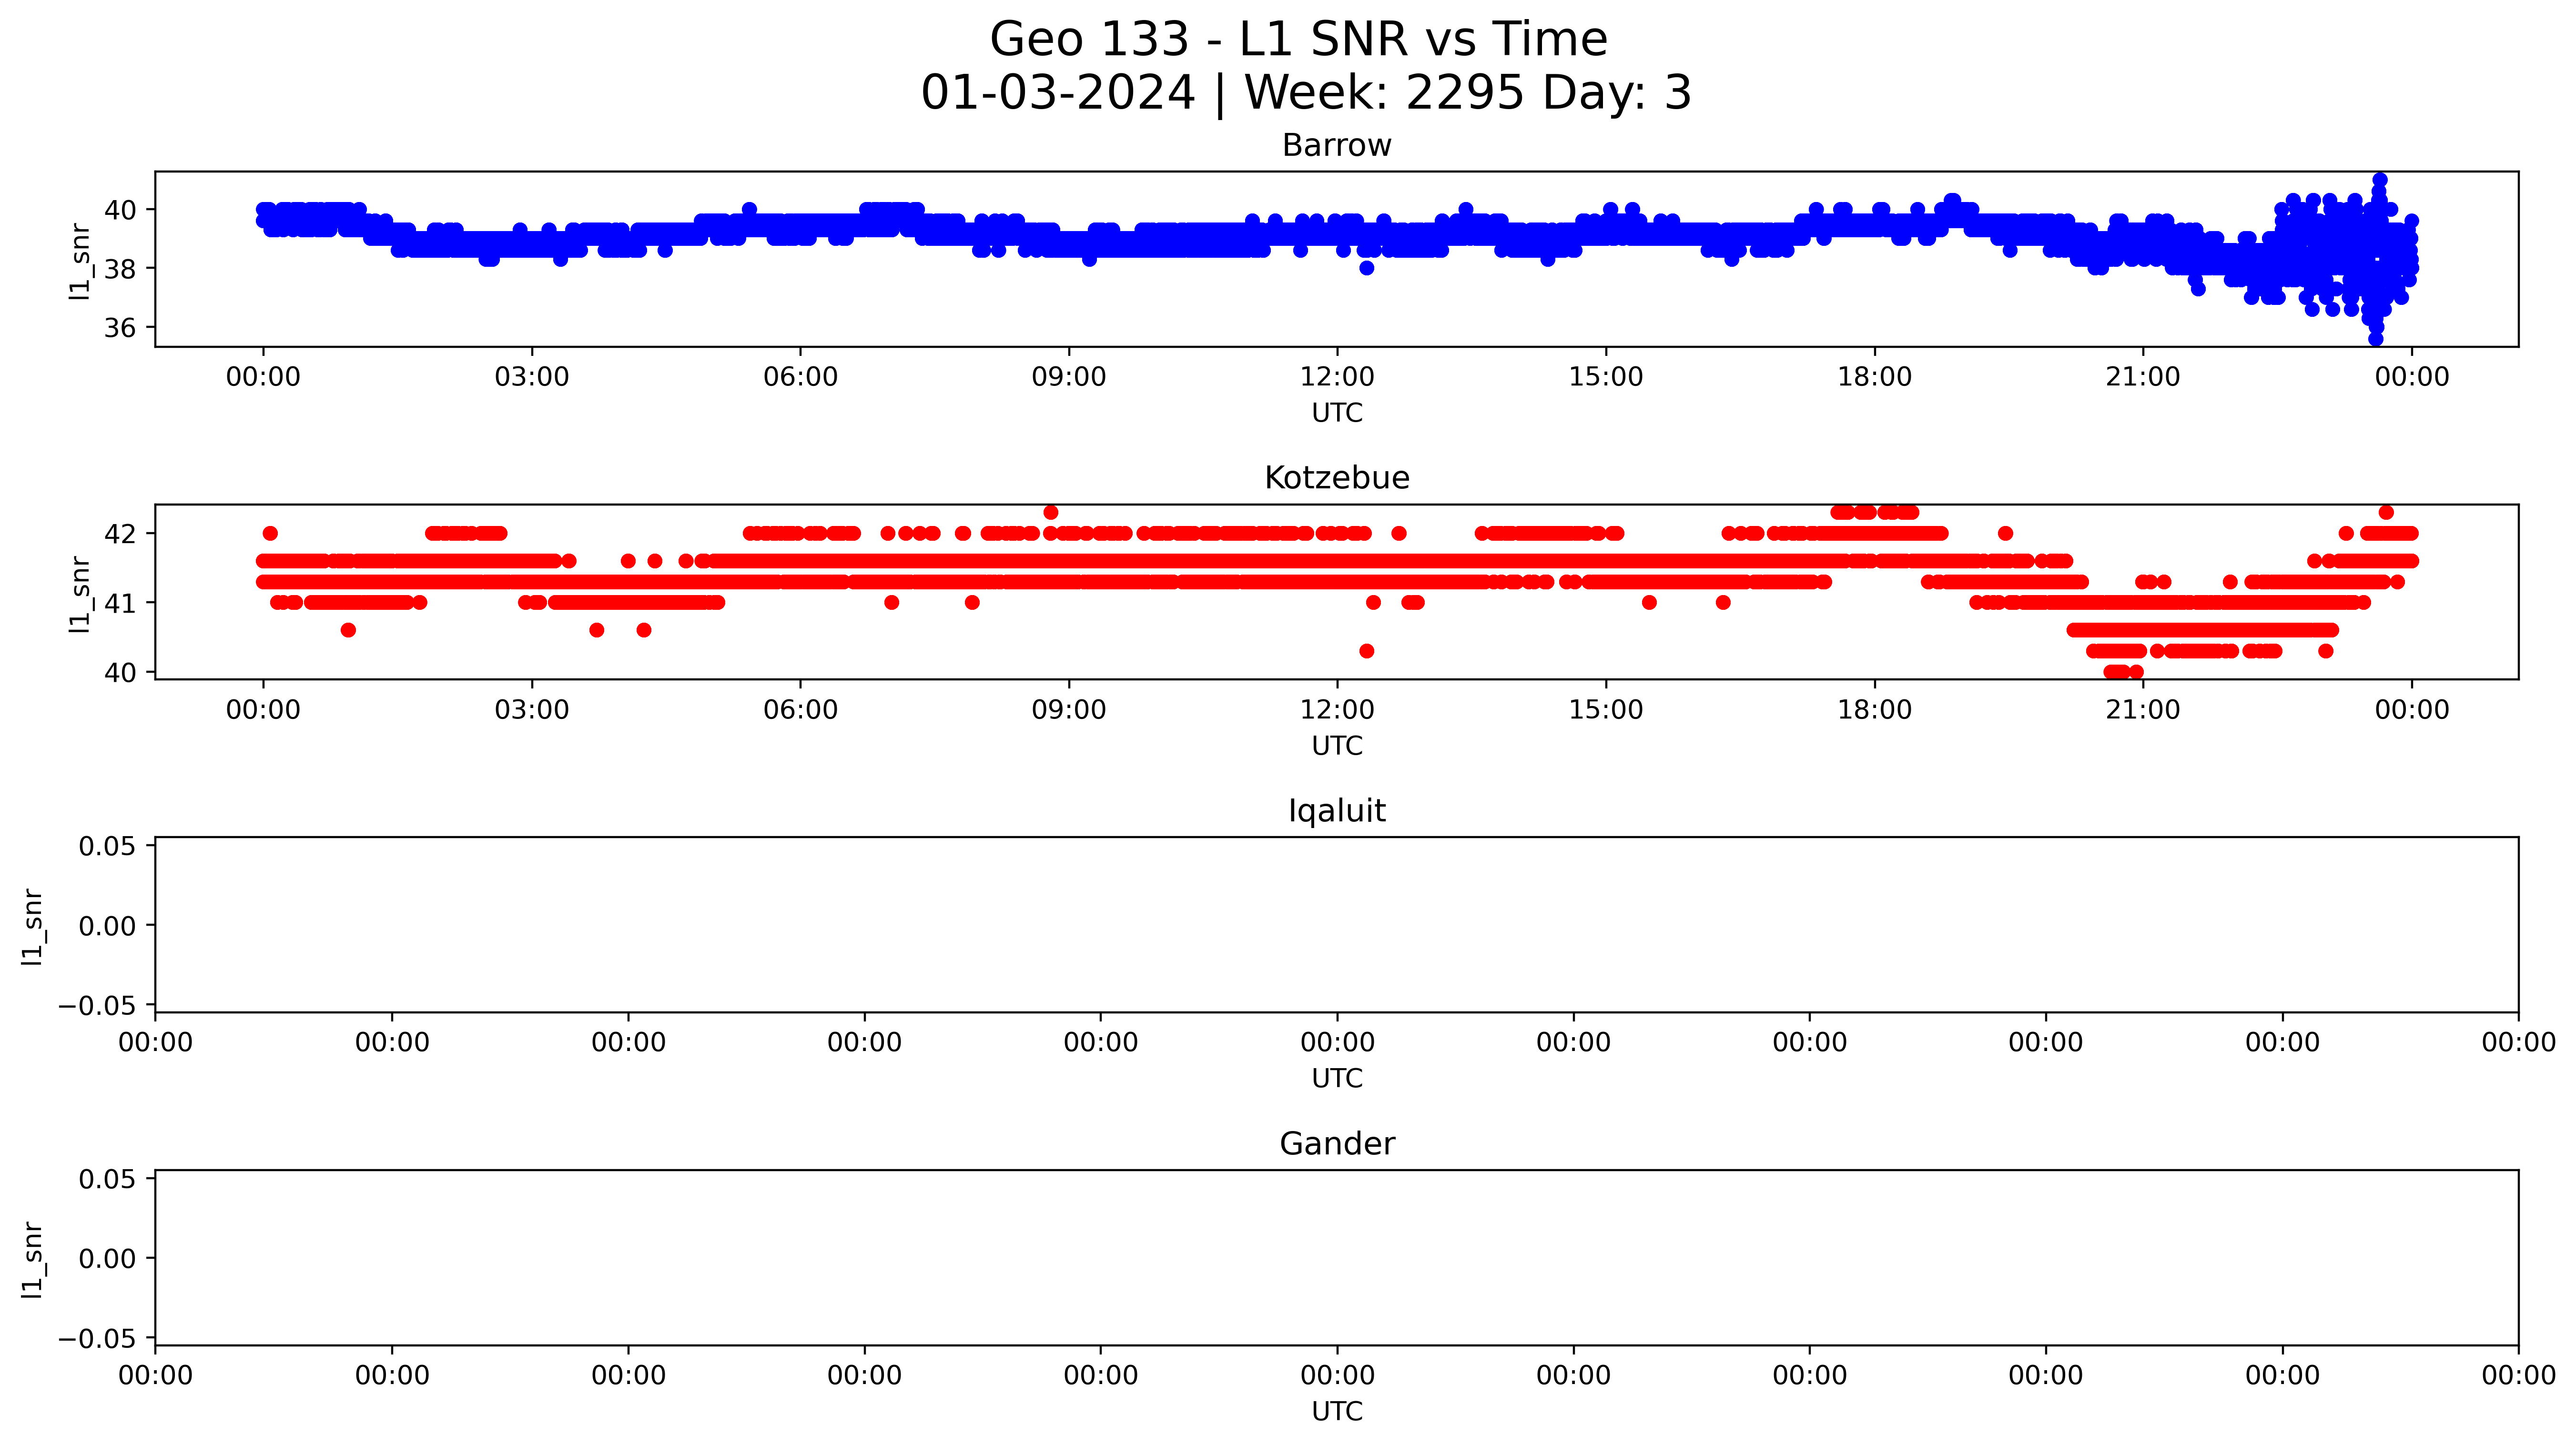Click the "12:00" tick label on the Barrow plot
This screenshot has width=2576, height=1445.
tap(1337, 377)
